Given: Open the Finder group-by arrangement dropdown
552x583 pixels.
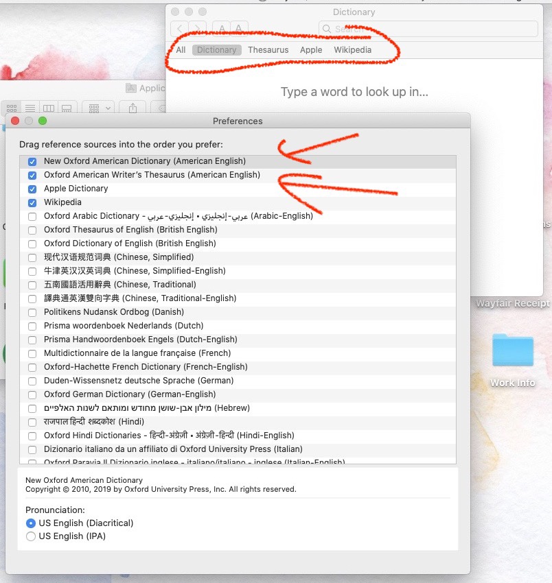Looking at the screenshot, I should pyautogui.click(x=98, y=108).
